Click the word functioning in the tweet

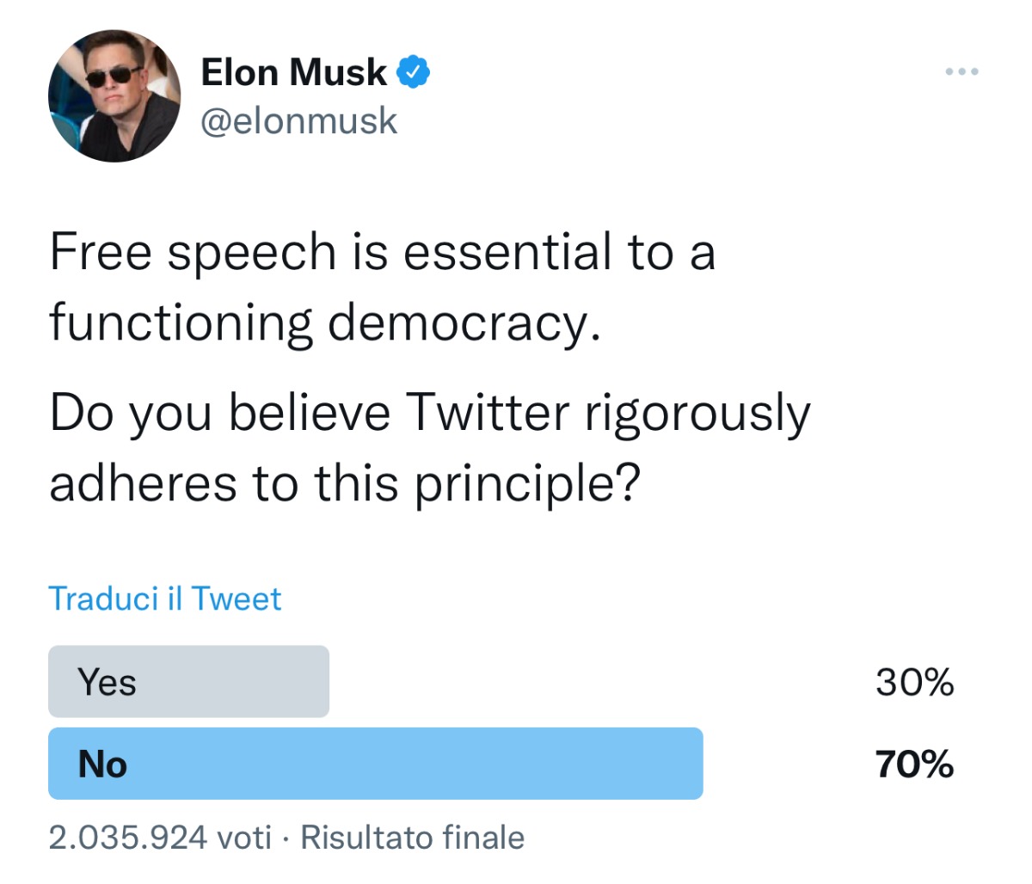(181, 324)
